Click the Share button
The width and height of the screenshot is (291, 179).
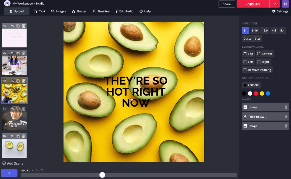(x=227, y=4)
